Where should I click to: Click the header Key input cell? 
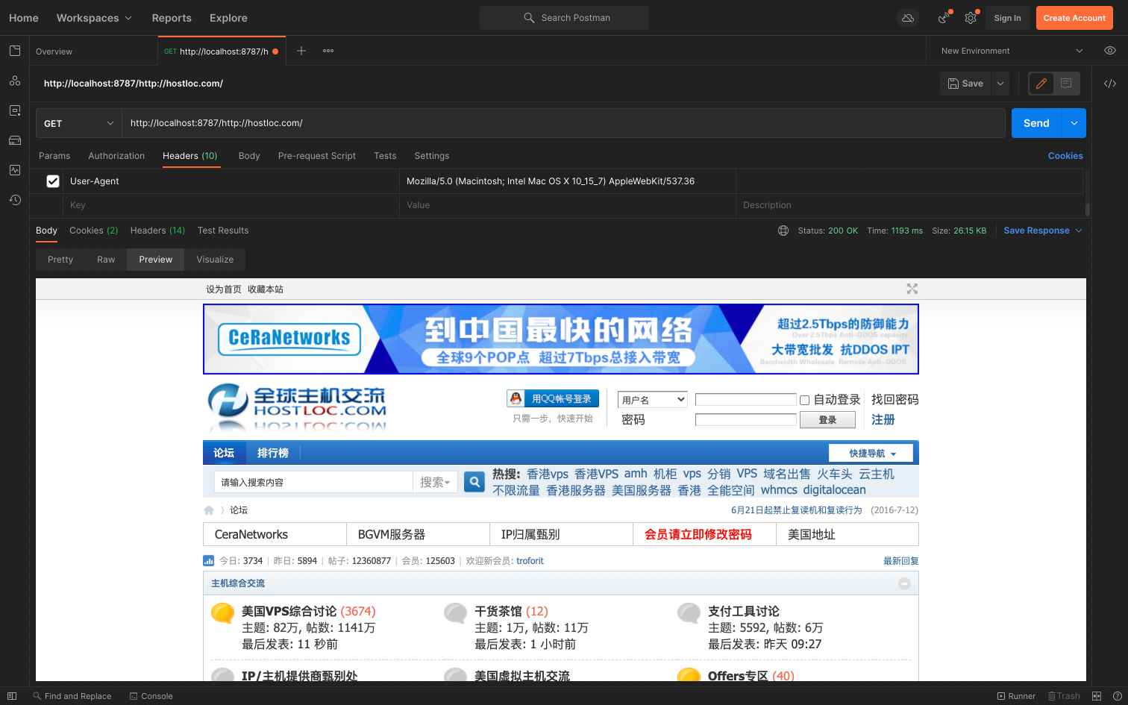[231, 205]
